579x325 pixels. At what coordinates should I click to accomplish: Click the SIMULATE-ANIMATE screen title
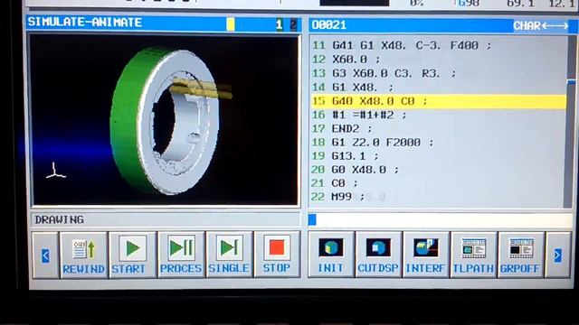pos(85,23)
